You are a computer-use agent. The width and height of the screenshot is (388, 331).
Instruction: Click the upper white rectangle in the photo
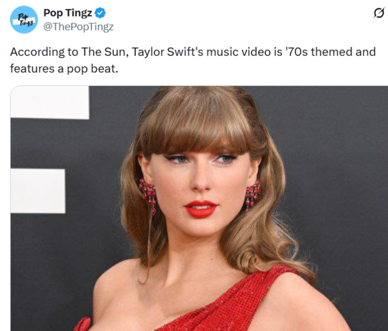coord(49,102)
